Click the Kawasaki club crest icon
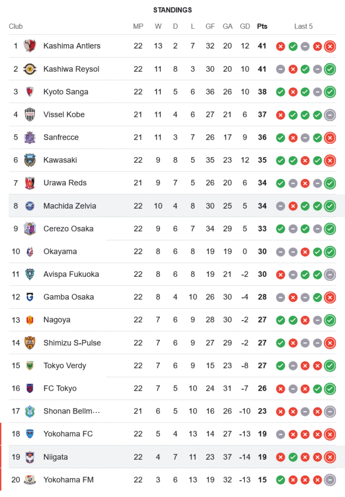 [x=30, y=160]
